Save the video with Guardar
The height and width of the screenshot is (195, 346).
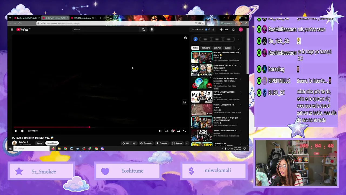click(177, 143)
